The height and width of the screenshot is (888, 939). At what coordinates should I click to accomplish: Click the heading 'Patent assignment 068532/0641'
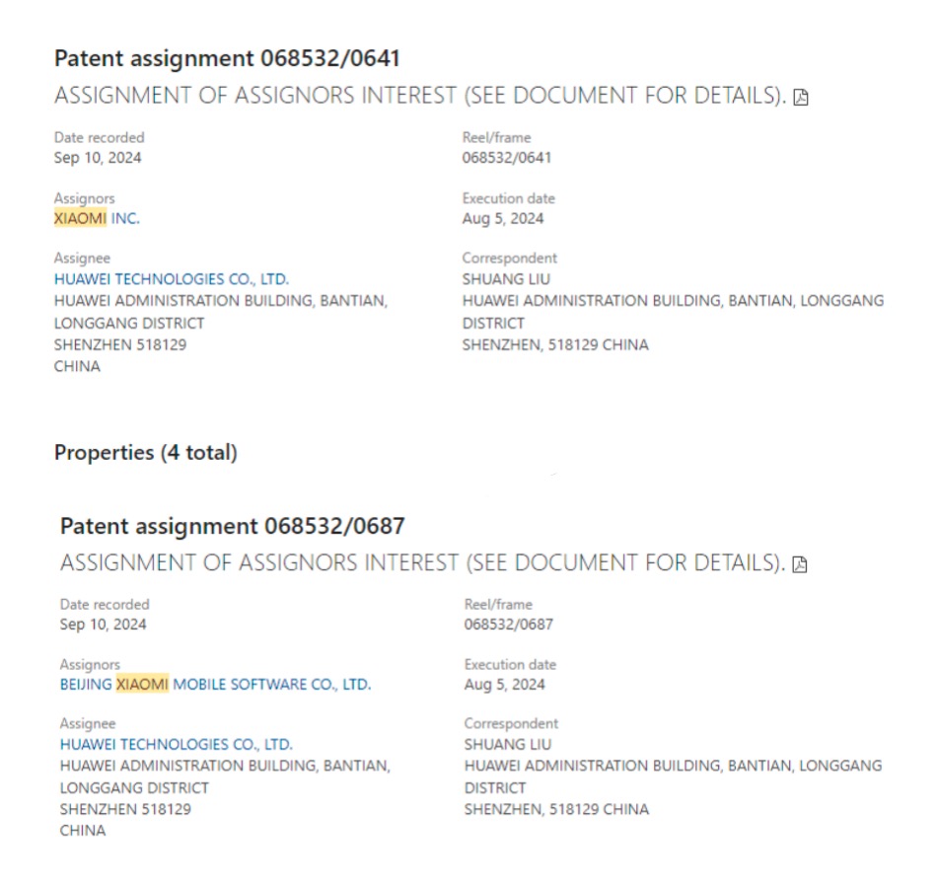pos(227,58)
